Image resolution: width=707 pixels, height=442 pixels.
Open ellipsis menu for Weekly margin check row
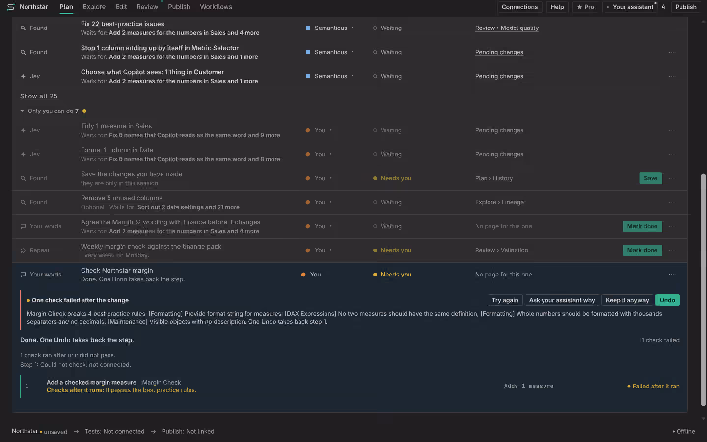coord(672,250)
